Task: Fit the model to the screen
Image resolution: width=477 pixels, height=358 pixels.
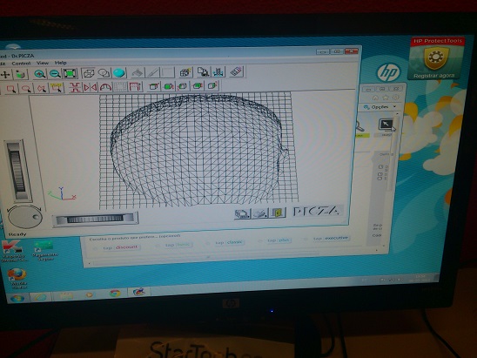Action: (70, 73)
